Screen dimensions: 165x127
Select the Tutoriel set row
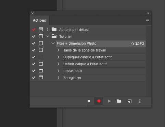(65, 37)
